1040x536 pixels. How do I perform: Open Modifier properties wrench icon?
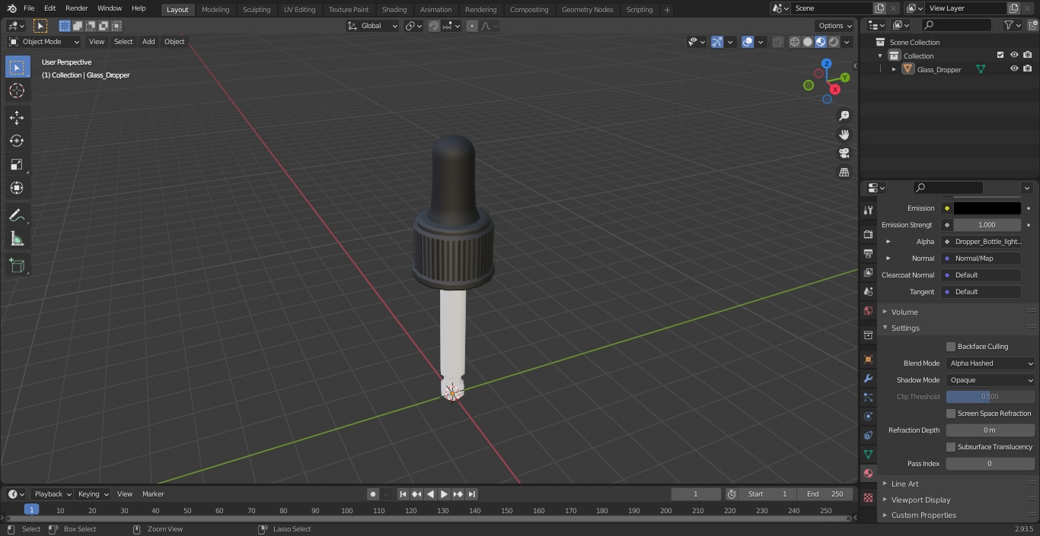(868, 378)
